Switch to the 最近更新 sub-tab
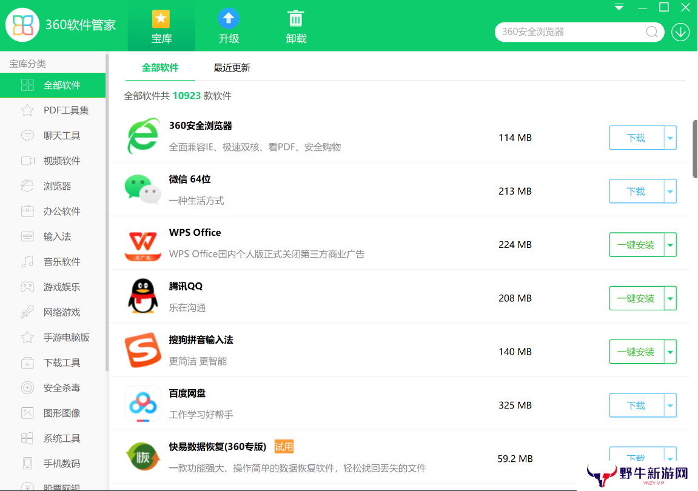Image resolution: width=698 pixels, height=491 pixels. (x=232, y=68)
